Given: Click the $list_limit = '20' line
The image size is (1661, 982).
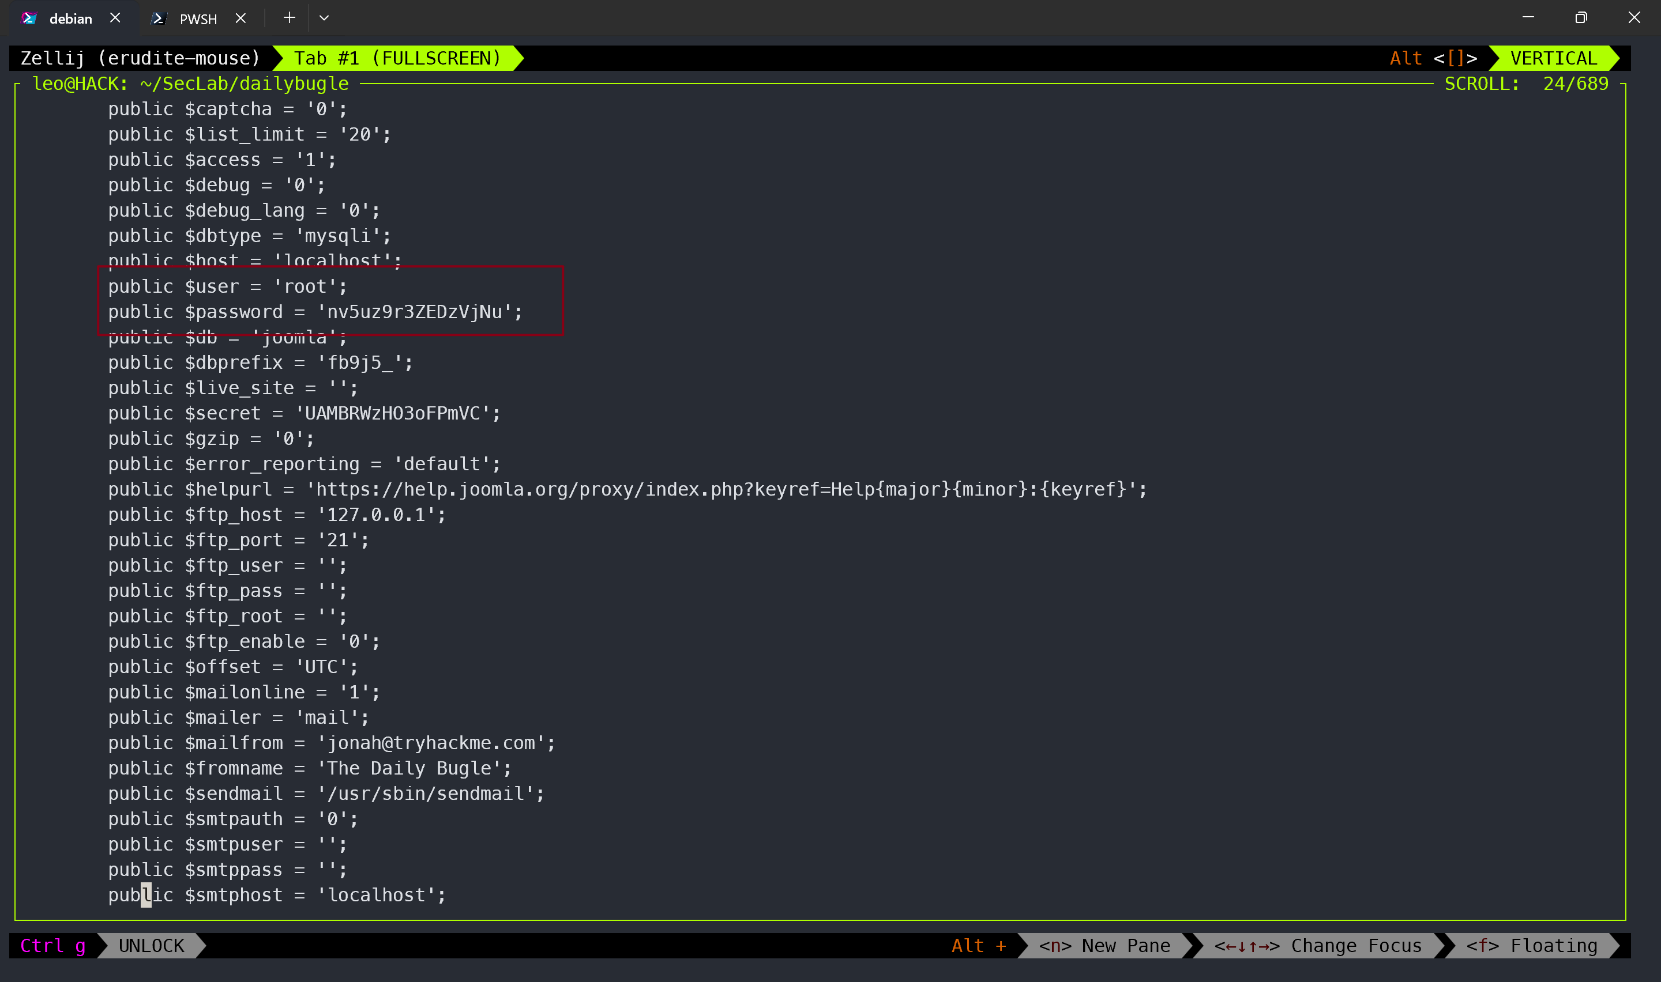Looking at the screenshot, I should click(250, 134).
